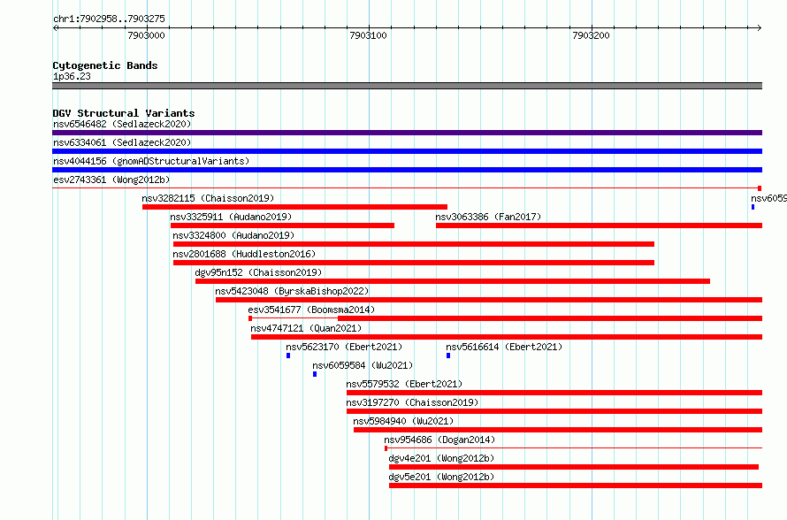Select the small blue nsv6059584 marker
The height and width of the screenshot is (520, 787).
[315, 374]
